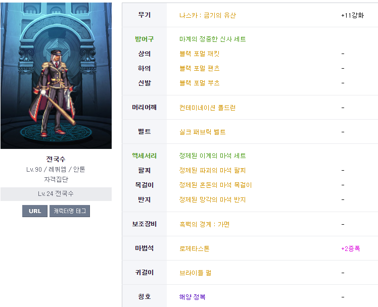Open 블랙 포멀 부츠 item link
This screenshot has width=378, height=307.
tap(200, 83)
